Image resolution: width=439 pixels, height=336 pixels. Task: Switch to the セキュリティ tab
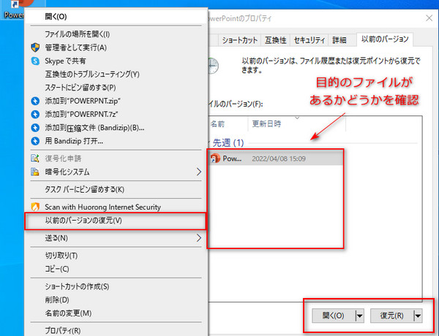tap(309, 40)
